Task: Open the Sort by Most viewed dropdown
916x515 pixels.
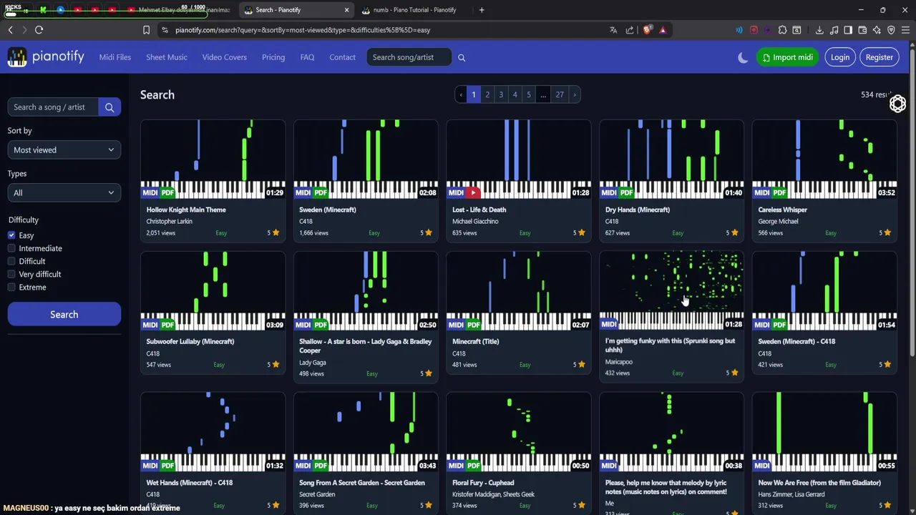Action: [64, 149]
